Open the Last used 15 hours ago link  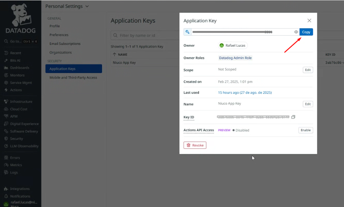[245, 92]
